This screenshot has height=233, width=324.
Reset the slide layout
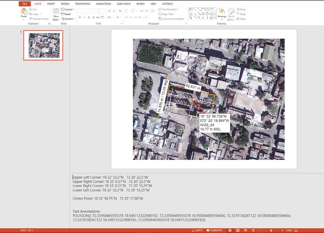(66, 14)
